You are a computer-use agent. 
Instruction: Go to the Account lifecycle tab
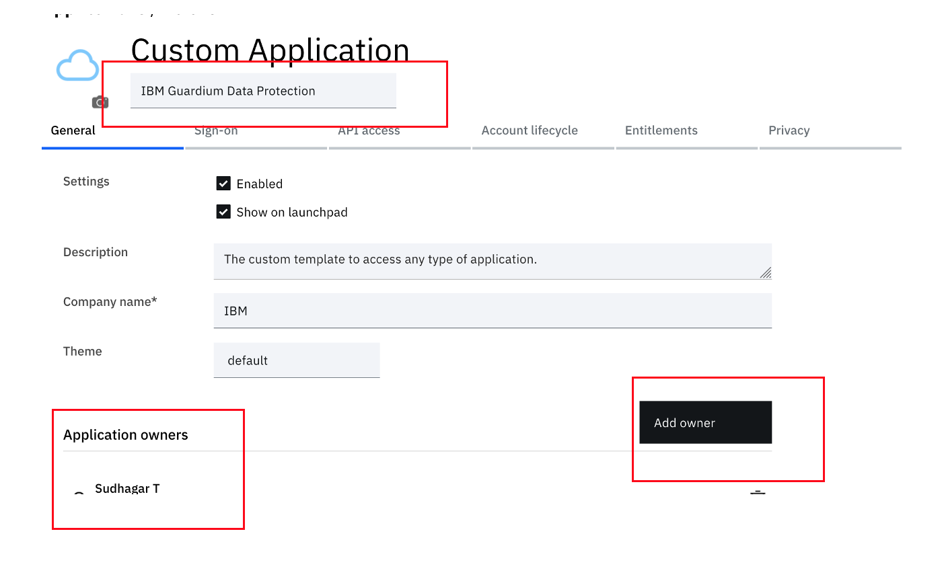point(543,131)
